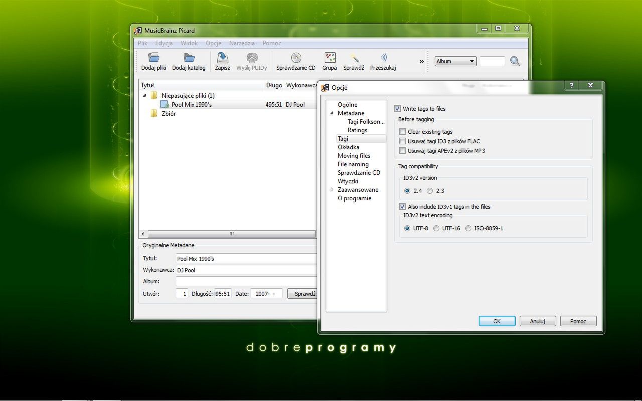Toggle Also include ID3v1 tags checkbox
The image size is (642, 401).
tap(402, 206)
